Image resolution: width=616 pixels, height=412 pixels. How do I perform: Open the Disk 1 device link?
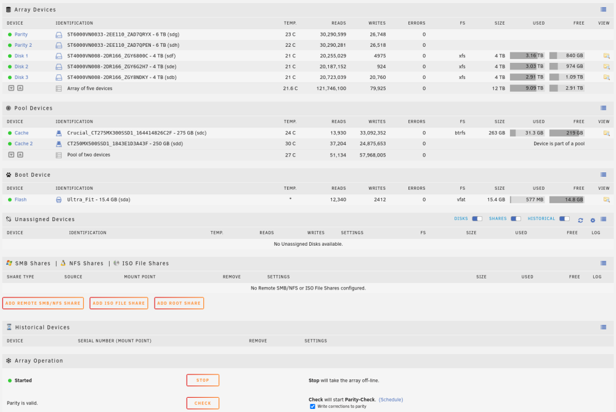[21, 56]
